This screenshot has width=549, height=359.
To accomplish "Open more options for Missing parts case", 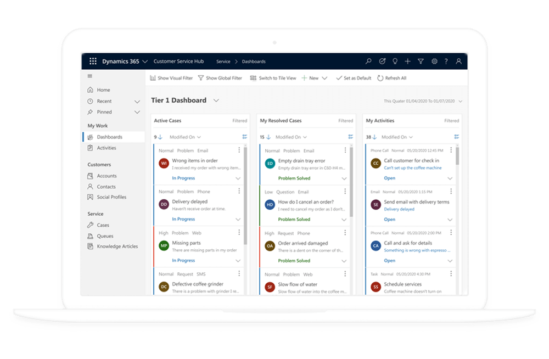I will [239, 232].
